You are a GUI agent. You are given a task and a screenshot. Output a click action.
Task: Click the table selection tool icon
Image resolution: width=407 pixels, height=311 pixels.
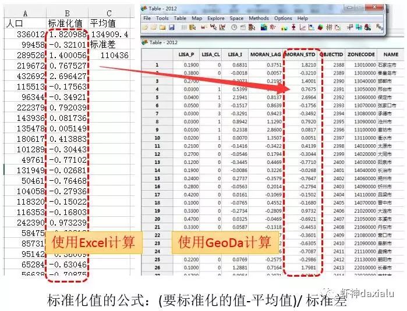tap(192, 27)
